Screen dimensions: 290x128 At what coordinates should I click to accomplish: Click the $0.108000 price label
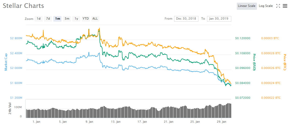(x=243, y=53)
